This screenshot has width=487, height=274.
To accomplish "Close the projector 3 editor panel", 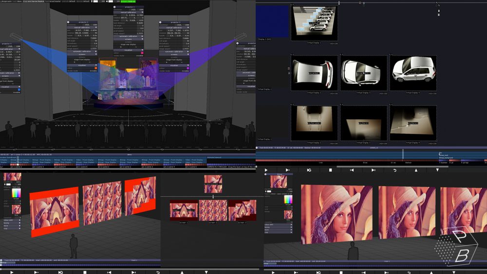I will click(x=160, y=22).
